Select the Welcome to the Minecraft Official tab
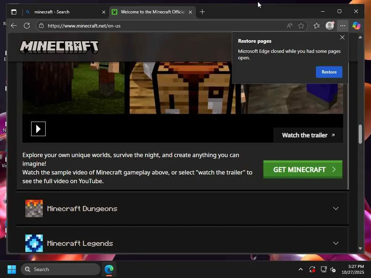The width and height of the screenshot is (371, 278). coord(153,12)
